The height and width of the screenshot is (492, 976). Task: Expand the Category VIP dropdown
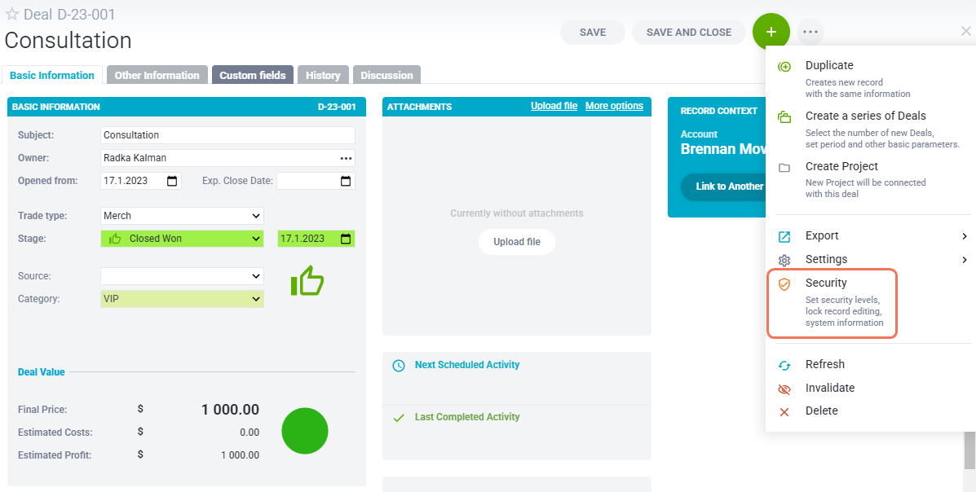pyautogui.click(x=256, y=299)
